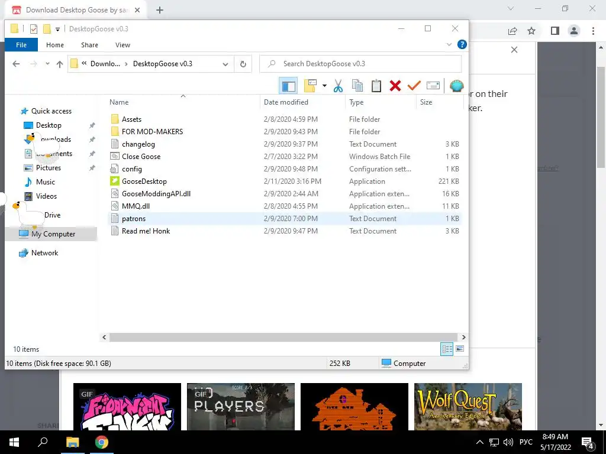Paste using the clipboard toolbar icon
The width and height of the screenshot is (606, 454).
(x=376, y=86)
